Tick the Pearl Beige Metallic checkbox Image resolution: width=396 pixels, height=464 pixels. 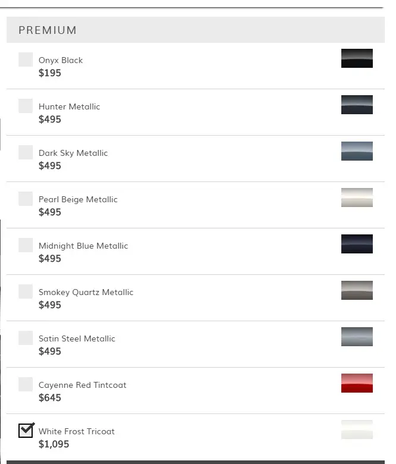click(x=26, y=199)
